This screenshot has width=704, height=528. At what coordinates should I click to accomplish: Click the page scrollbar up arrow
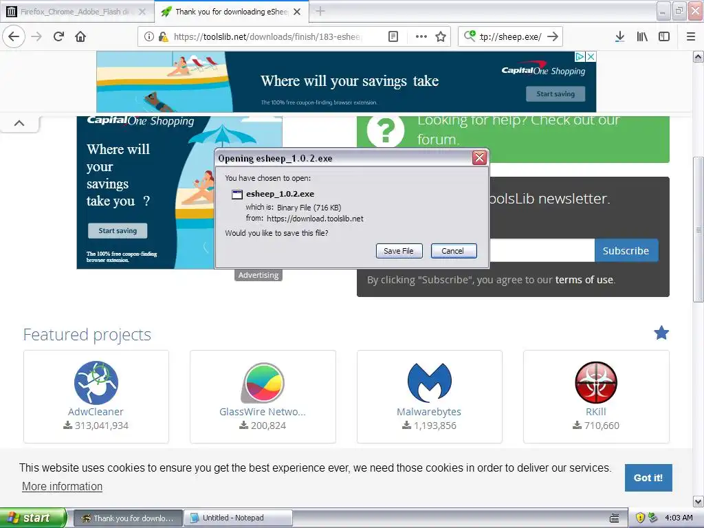tap(698, 56)
